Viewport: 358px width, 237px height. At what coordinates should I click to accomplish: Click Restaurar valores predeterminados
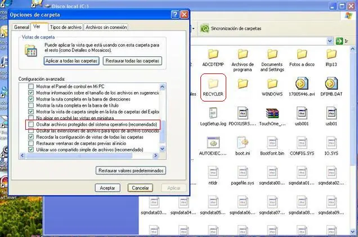coord(131,170)
